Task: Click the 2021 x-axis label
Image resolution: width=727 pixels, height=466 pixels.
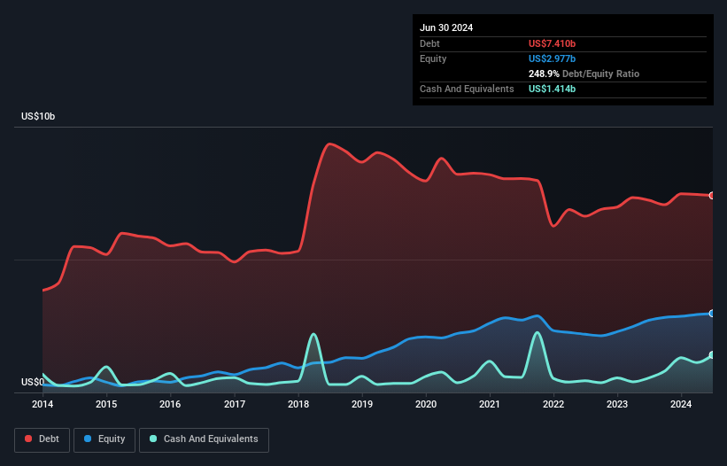Action: [490, 404]
